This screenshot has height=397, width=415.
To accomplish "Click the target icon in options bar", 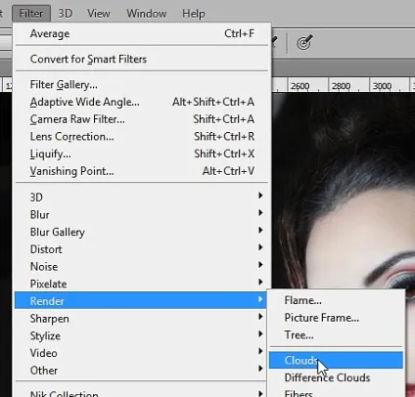I will (x=304, y=42).
